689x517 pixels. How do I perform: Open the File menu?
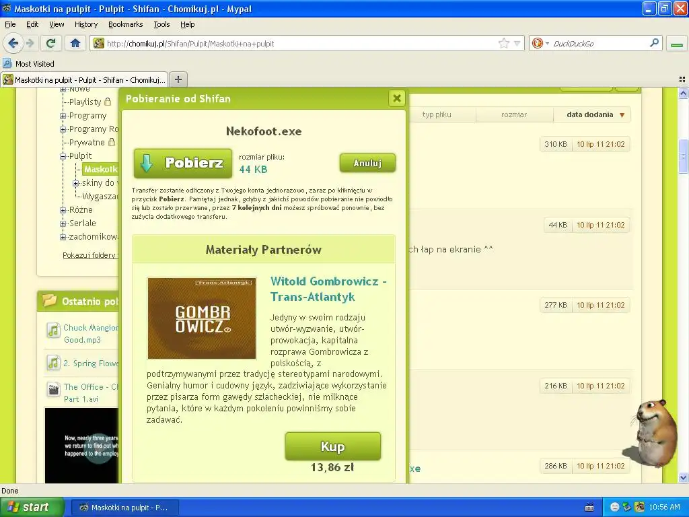point(10,24)
